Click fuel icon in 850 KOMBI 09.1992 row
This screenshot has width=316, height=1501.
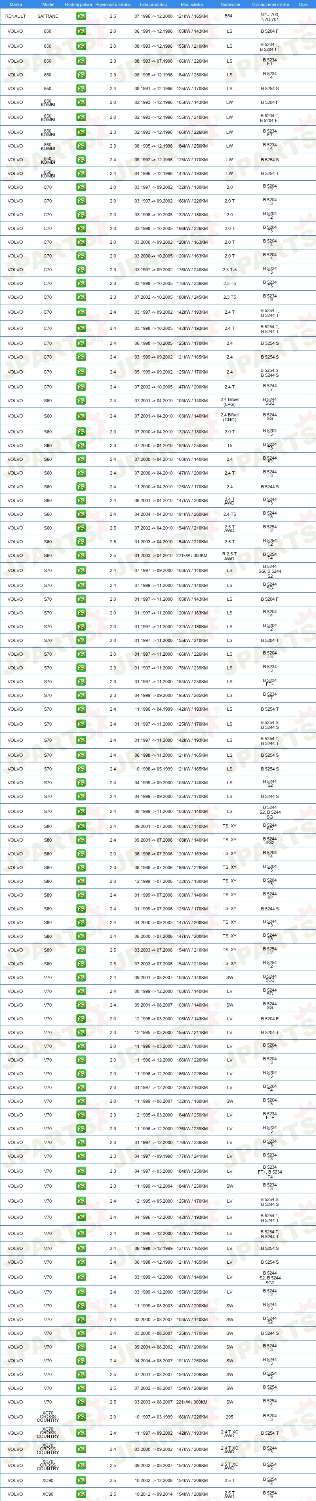point(81,160)
